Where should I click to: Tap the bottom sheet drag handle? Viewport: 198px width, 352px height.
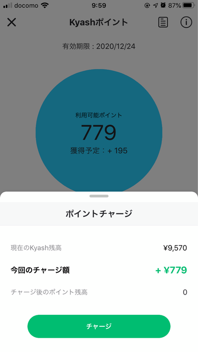click(99, 196)
